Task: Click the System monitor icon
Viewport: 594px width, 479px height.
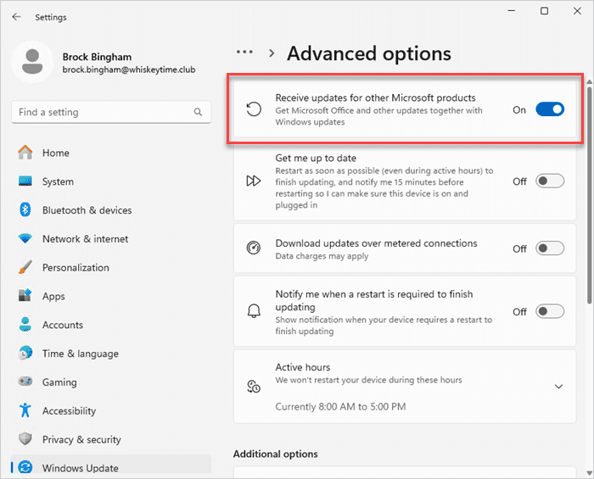Action: 25,181
